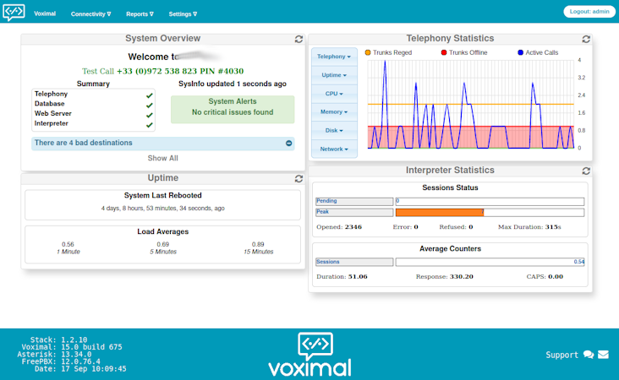
Task: Click the 'CAPS: 0.00' value
Action: point(545,277)
